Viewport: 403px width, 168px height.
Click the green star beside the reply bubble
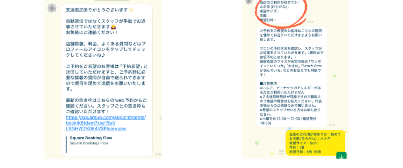[x=256, y=143]
